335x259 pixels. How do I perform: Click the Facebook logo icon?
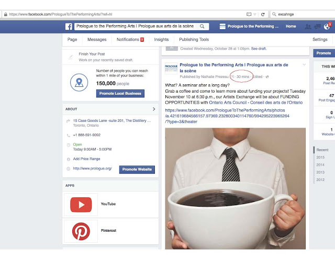[x=69, y=27]
